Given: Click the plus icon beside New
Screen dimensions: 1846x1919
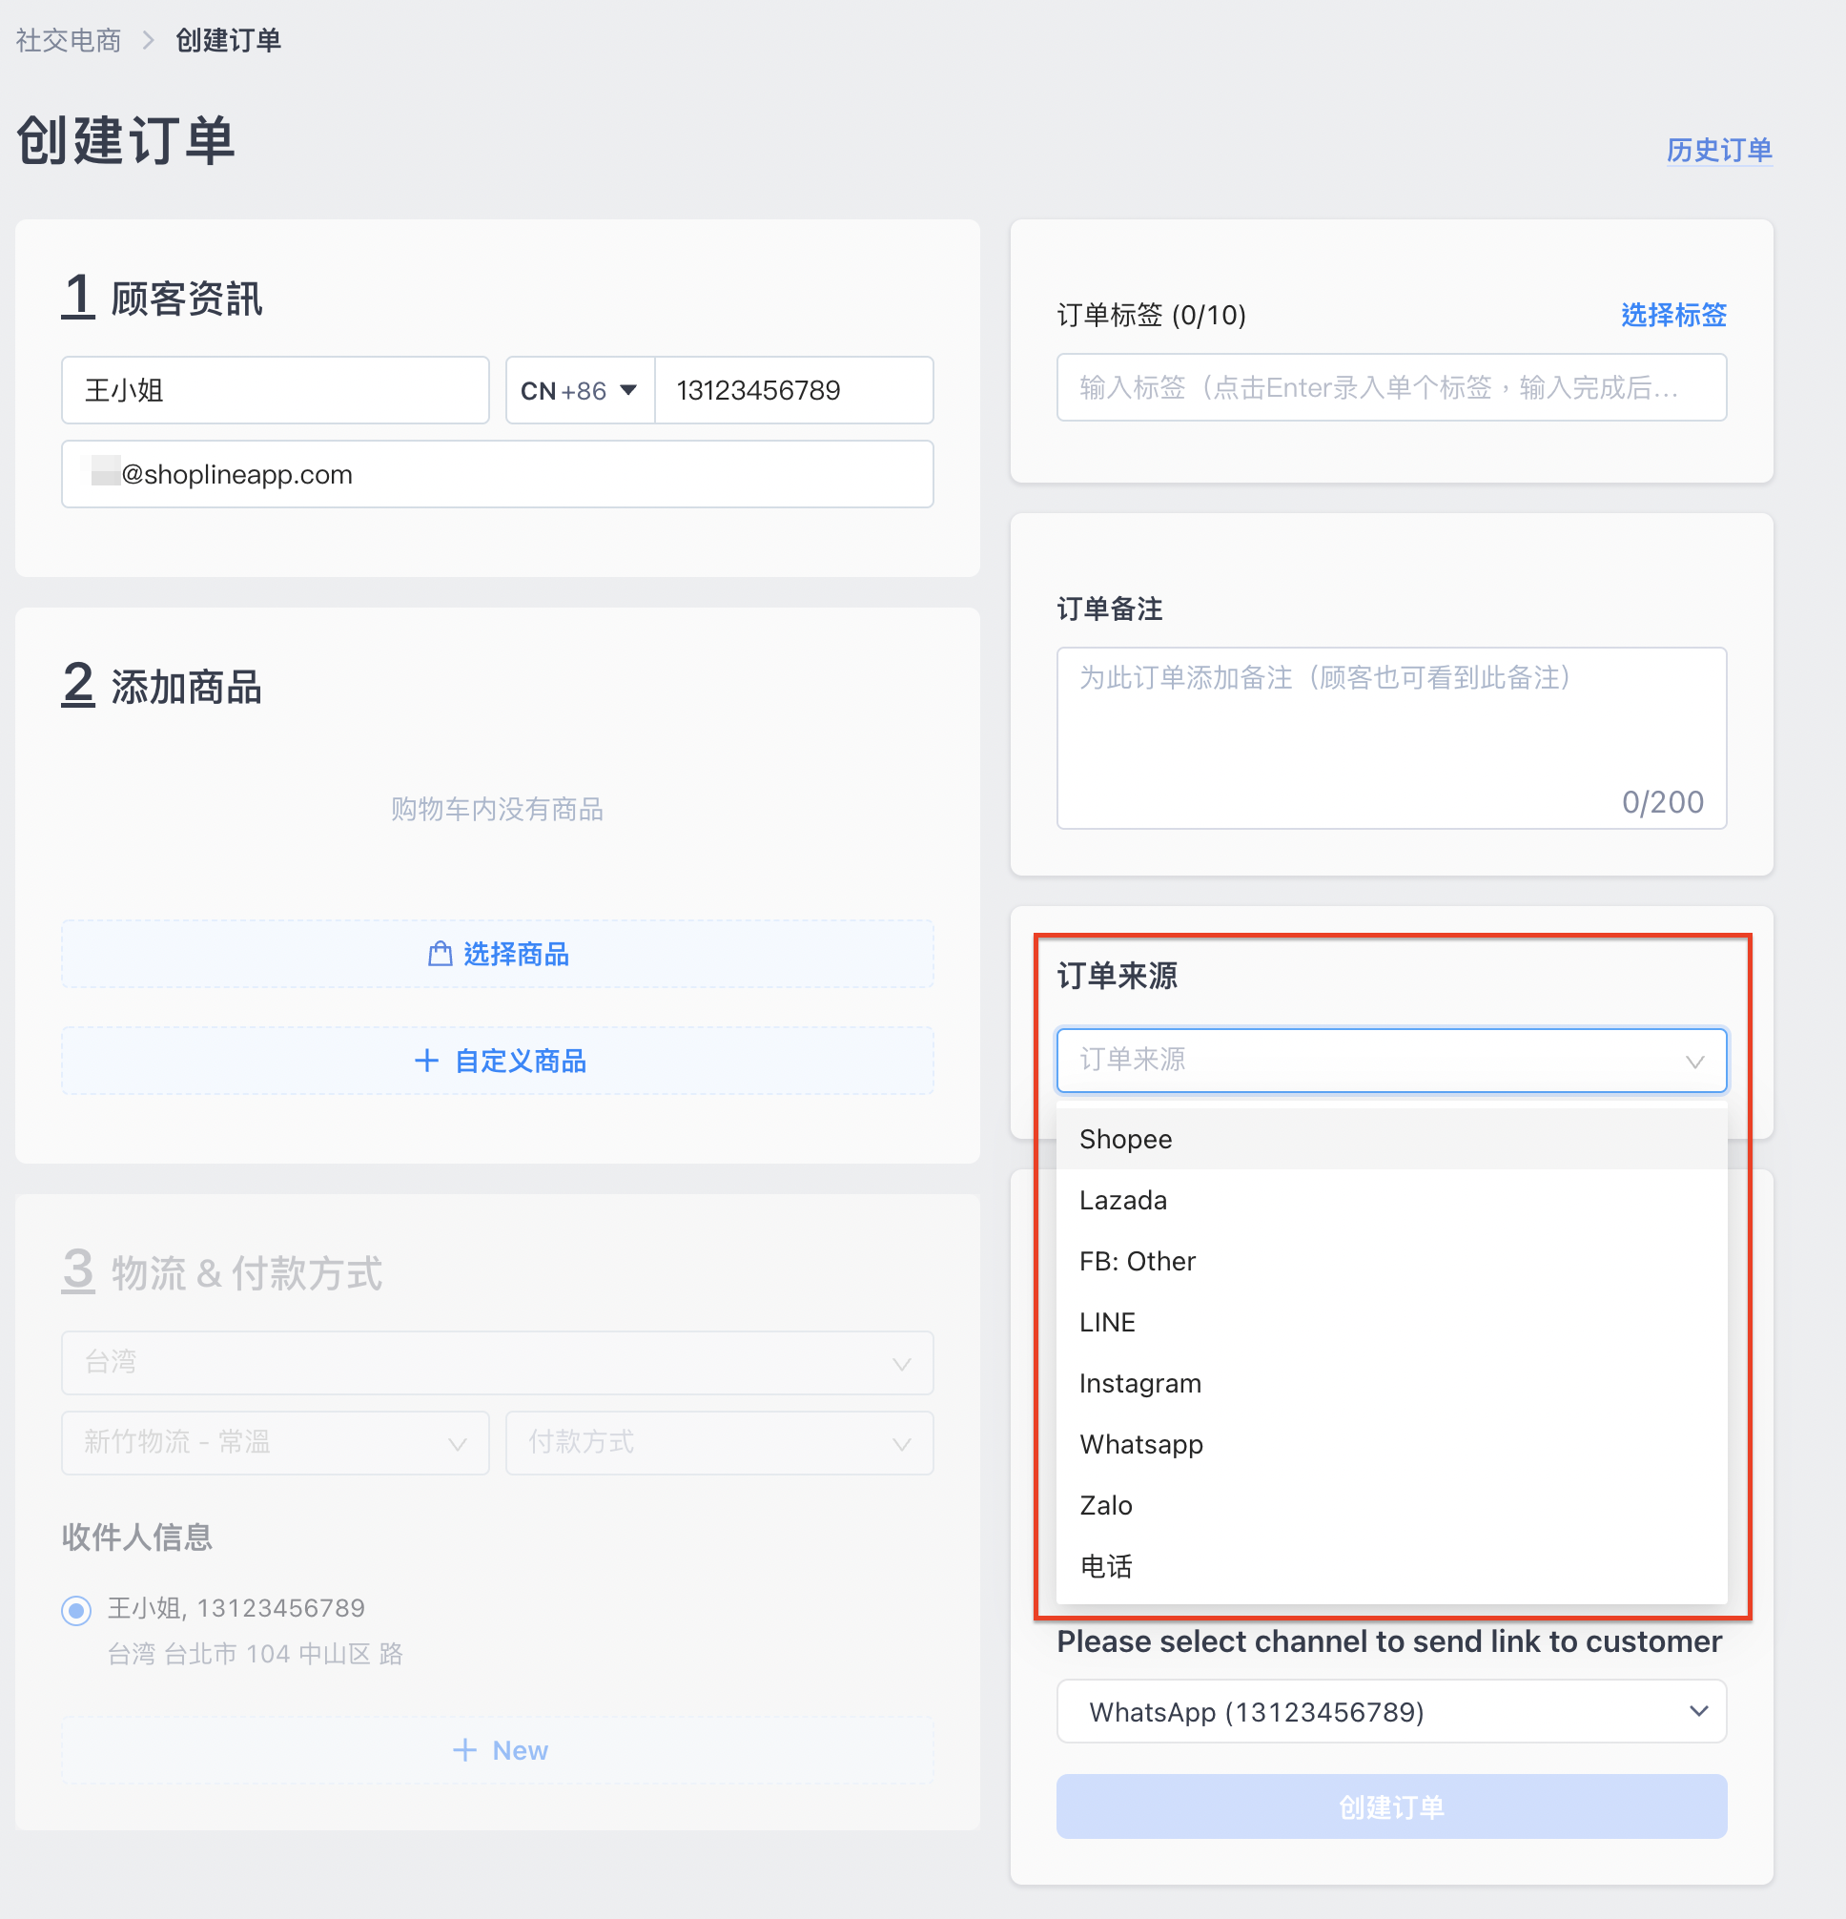Looking at the screenshot, I should click(x=465, y=1749).
